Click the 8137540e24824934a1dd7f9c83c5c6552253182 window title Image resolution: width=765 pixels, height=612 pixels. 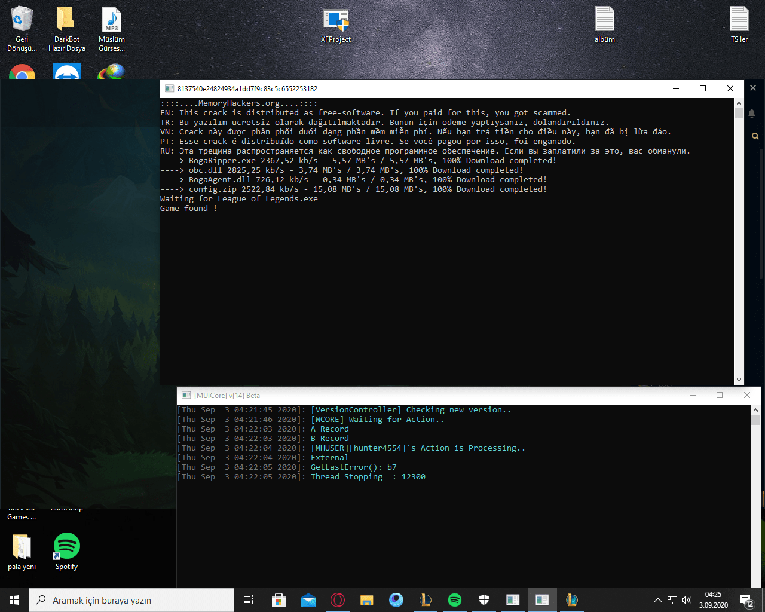247,89
